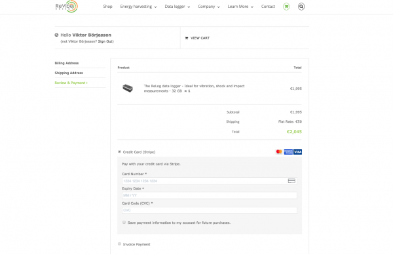The image size is (393, 254).
Task: Click the €2,045 total amount
Action: (x=294, y=132)
